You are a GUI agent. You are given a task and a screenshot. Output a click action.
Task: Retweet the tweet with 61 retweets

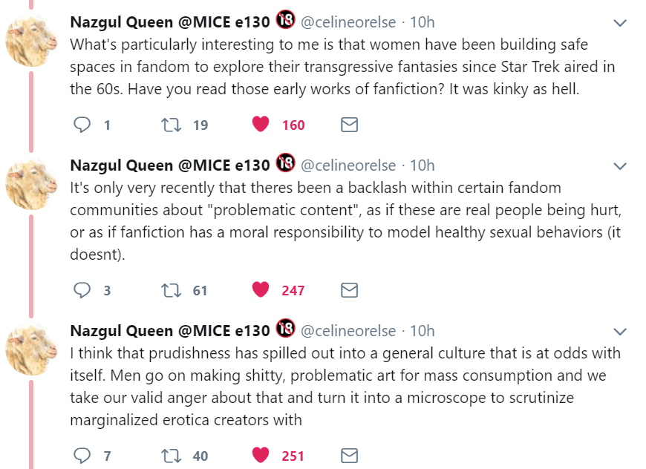tap(171, 290)
